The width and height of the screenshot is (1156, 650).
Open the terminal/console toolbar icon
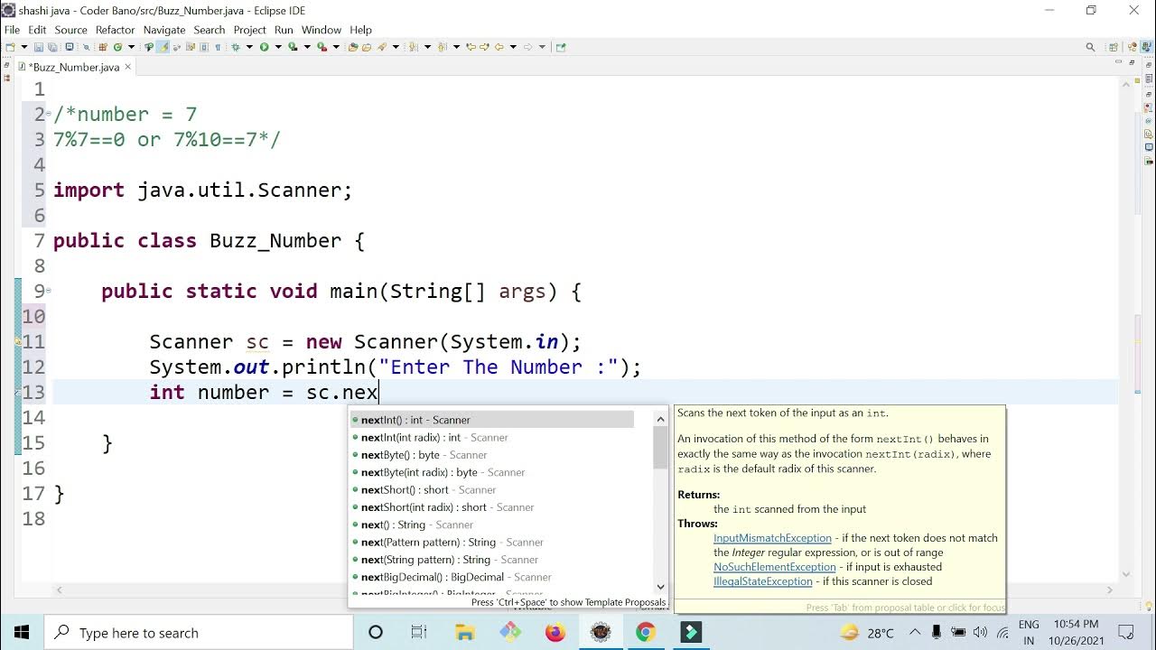(x=70, y=47)
